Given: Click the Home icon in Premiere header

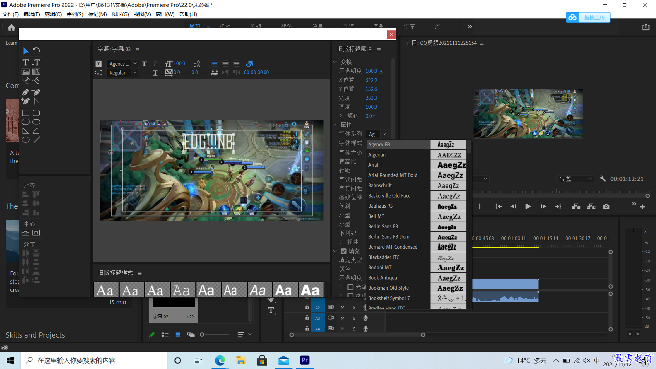Looking at the screenshot, I should coord(11,27).
